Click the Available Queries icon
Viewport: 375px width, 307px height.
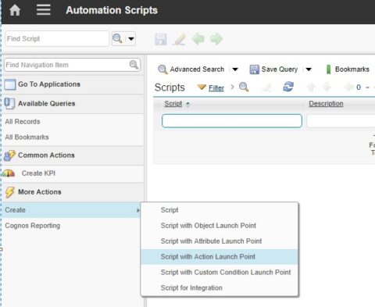coord(9,103)
